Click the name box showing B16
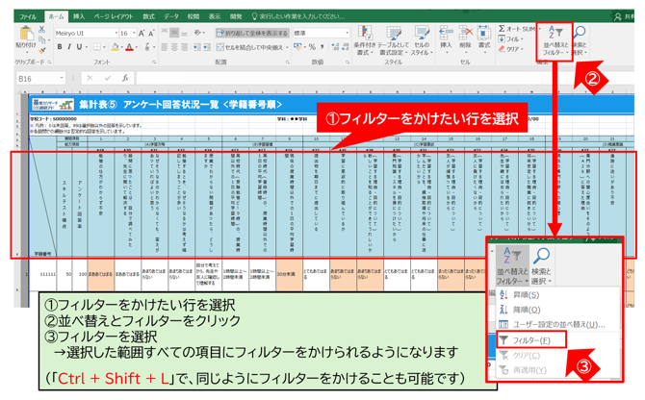645x400 pixels. pyautogui.click(x=40, y=79)
